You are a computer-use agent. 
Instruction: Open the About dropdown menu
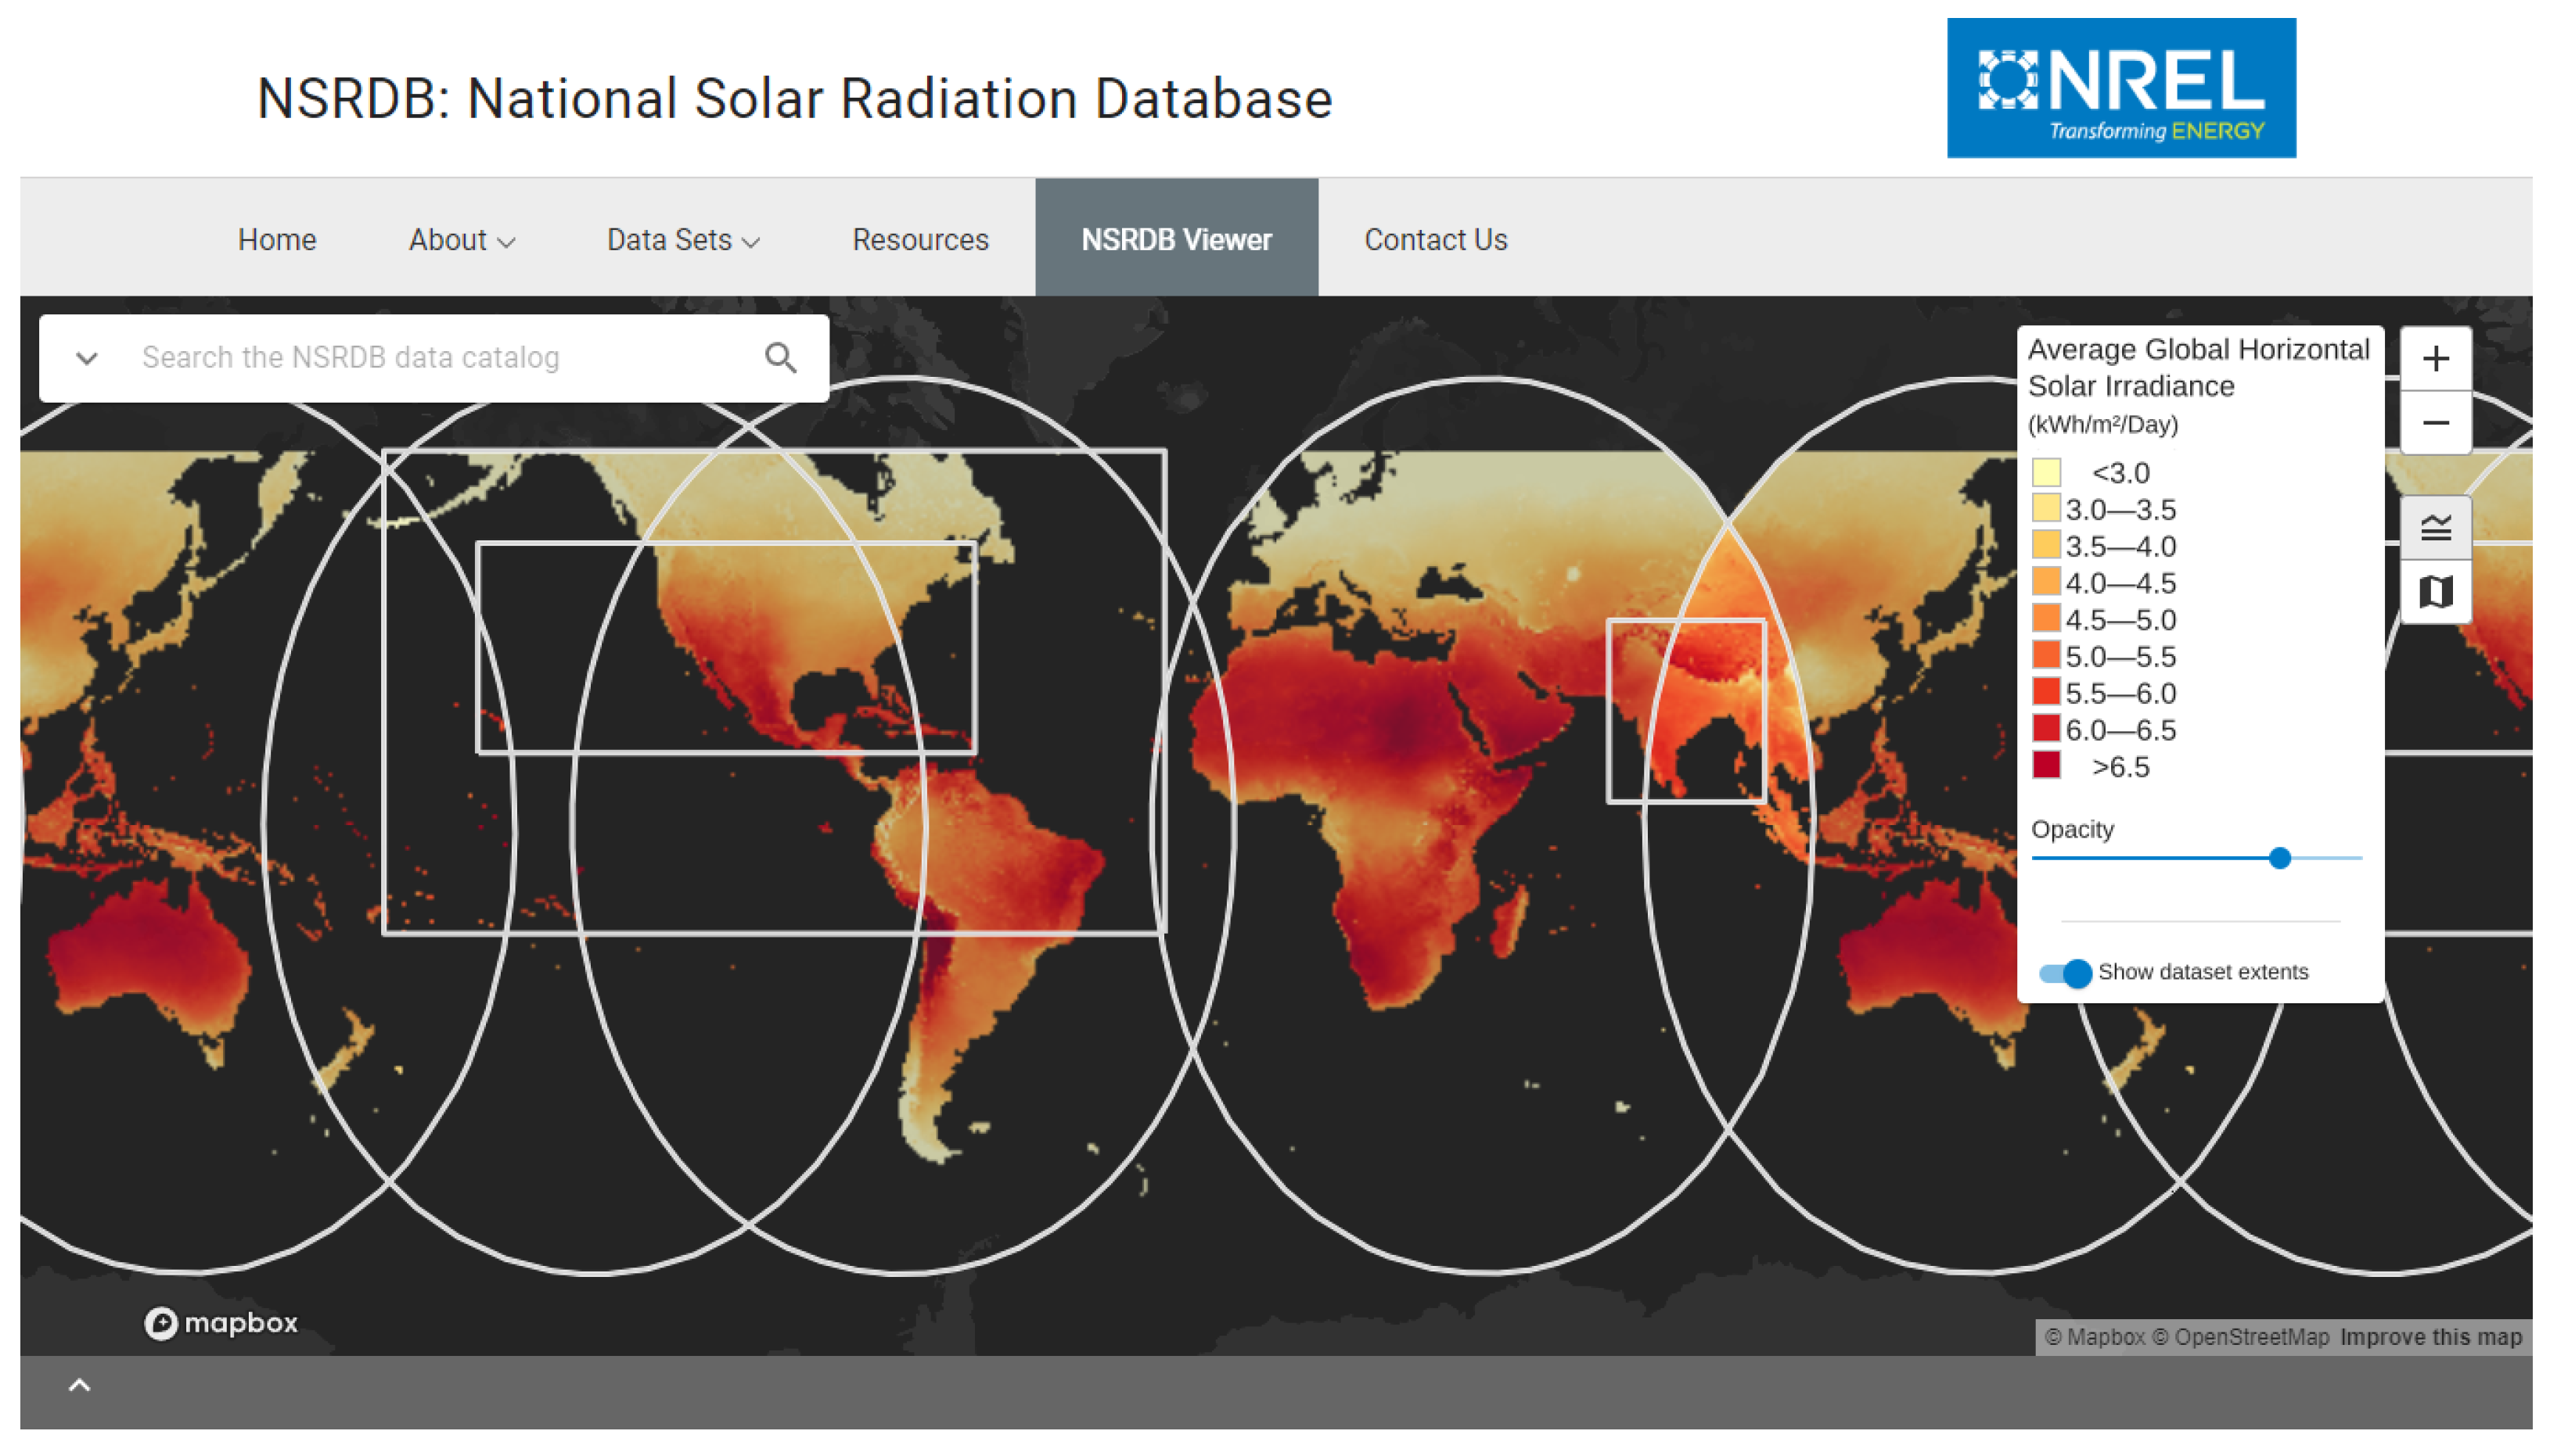[461, 240]
